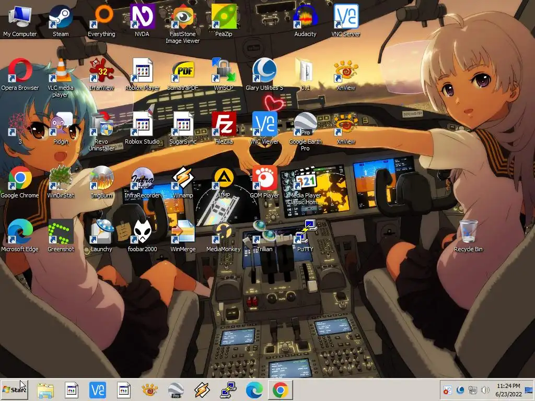Select the PuTTY desktop icon
535x401 pixels.
coord(305,236)
